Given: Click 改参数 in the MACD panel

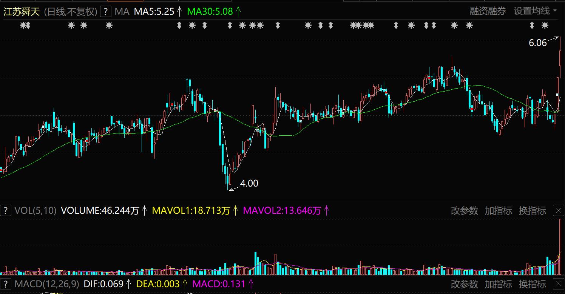Looking at the screenshot, I should 465,284.
